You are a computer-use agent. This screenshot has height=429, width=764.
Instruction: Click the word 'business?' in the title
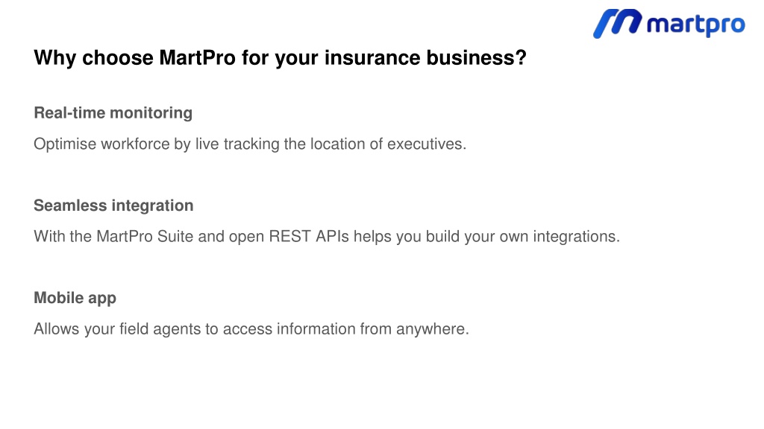477,58
